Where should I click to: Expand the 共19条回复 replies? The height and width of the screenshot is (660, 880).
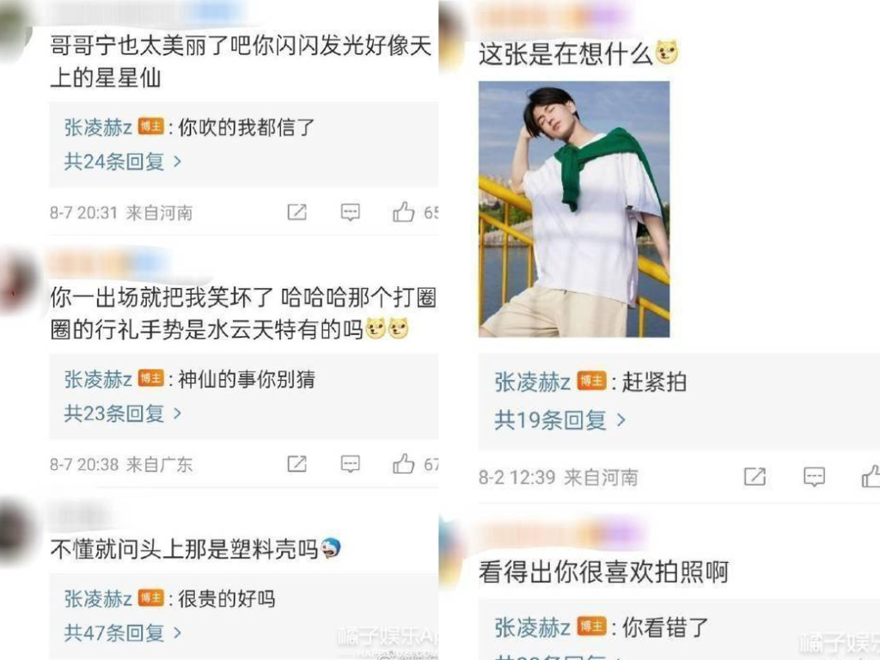559,419
